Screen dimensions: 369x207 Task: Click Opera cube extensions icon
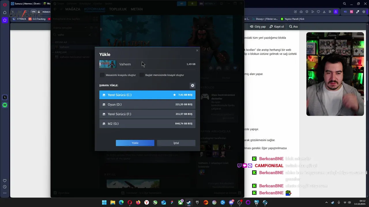click(x=363, y=12)
